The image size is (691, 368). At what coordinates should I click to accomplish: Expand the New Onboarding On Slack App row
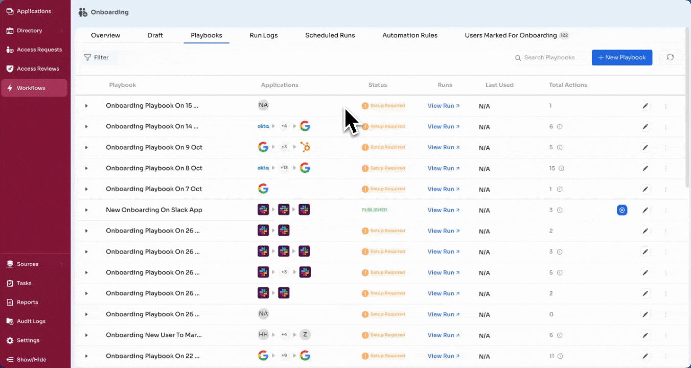(86, 210)
